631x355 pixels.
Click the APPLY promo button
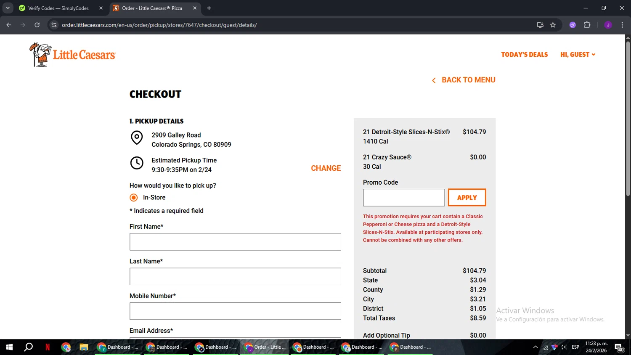pyautogui.click(x=467, y=197)
